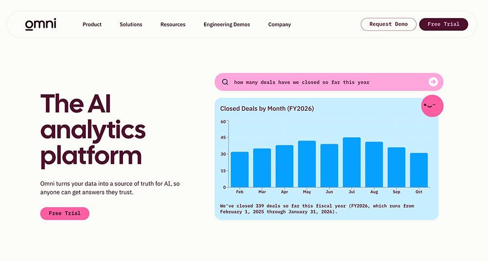Click the '60' y-axis label
The image size is (488, 261).
(223, 121)
